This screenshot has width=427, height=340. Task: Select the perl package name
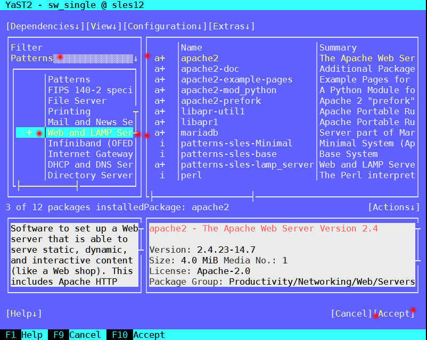pyautogui.click(x=191, y=175)
